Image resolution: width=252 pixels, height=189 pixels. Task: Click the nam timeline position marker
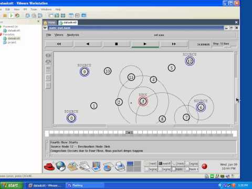coord(129,132)
